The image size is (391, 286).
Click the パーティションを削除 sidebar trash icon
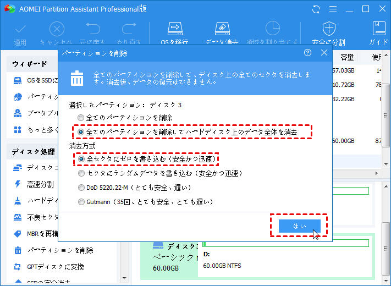[x=18, y=250]
